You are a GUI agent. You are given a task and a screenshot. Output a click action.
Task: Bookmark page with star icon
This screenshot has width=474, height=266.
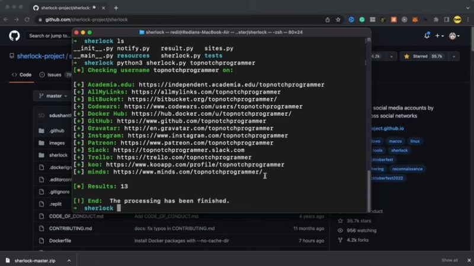338,20
